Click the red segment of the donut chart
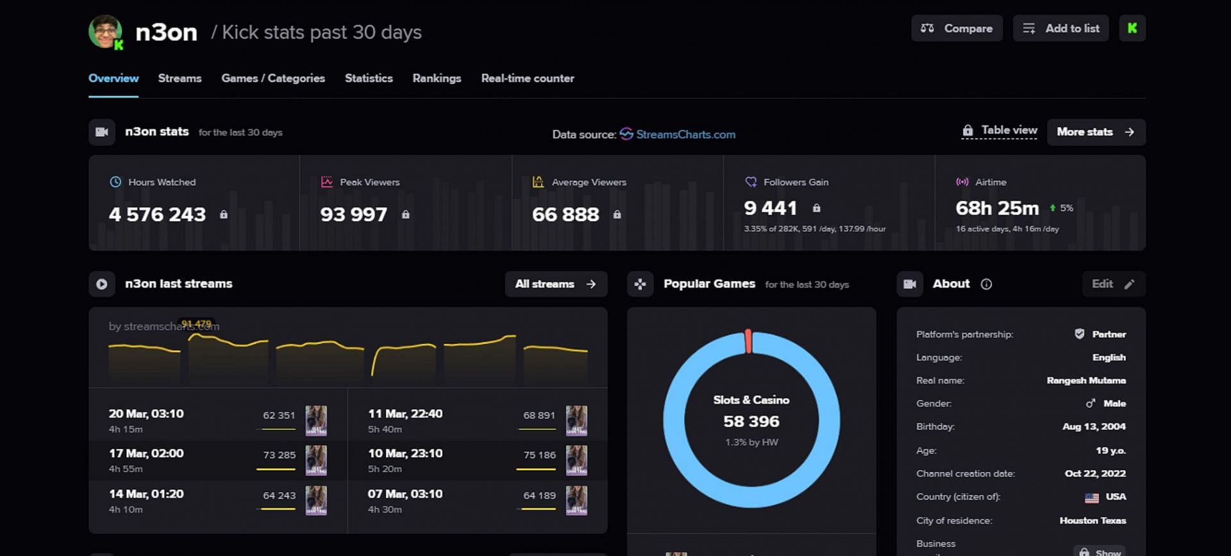Image resolution: width=1231 pixels, height=556 pixels. pos(748,341)
